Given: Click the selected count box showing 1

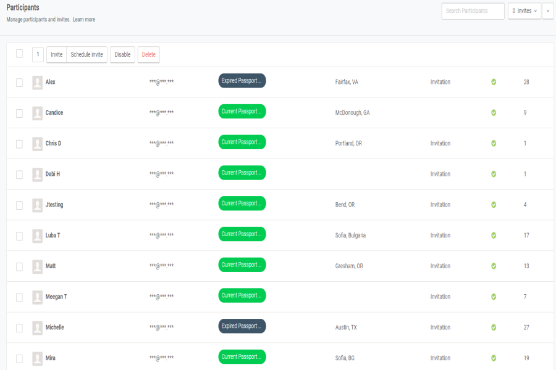Looking at the screenshot, I should click(38, 54).
